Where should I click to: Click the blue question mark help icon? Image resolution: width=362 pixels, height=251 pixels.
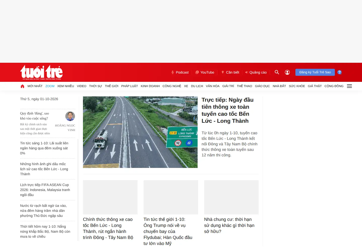point(339,72)
